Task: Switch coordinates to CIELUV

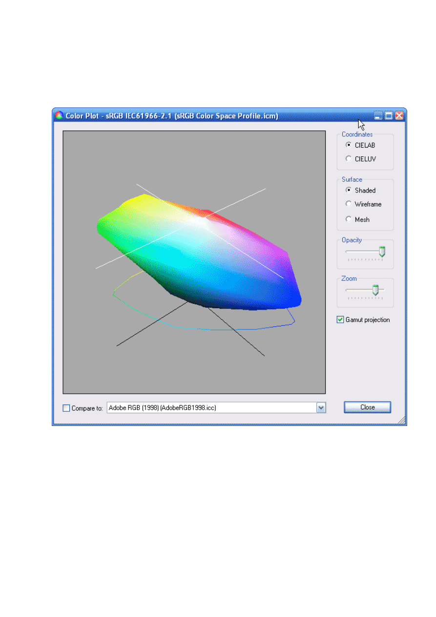Action: (349, 159)
